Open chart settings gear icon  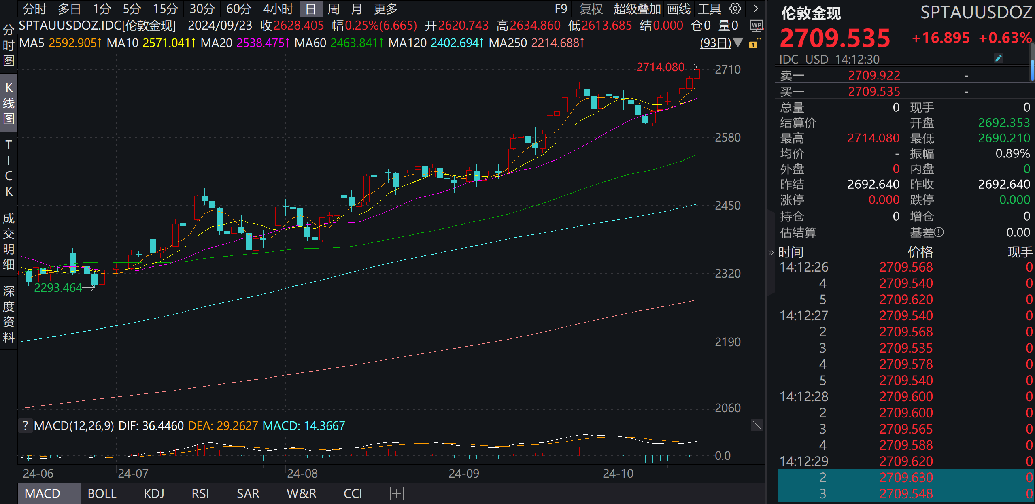point(735,9)
